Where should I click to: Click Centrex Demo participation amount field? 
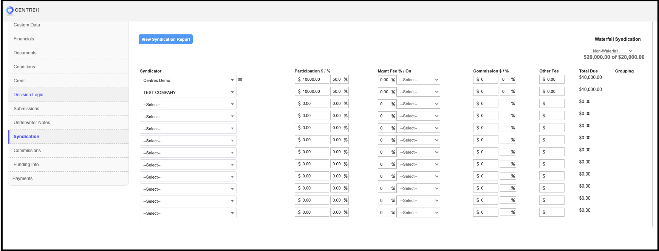(x=312, y=79)
